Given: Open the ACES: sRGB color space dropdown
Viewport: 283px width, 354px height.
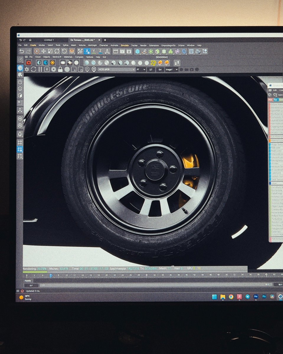Looking at the screenshot, I should click(x=117, y=69).
